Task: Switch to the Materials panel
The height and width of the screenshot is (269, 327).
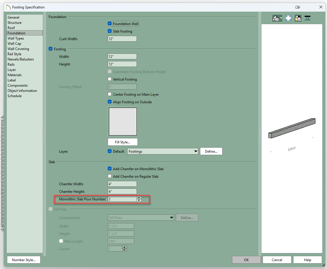Action: (x=15, y=75)
